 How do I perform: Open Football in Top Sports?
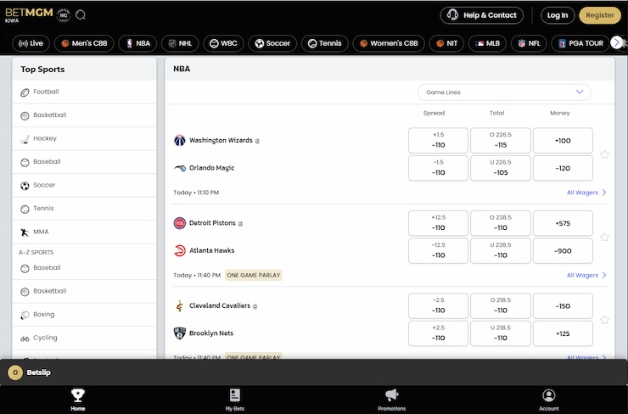coord(84,92)
